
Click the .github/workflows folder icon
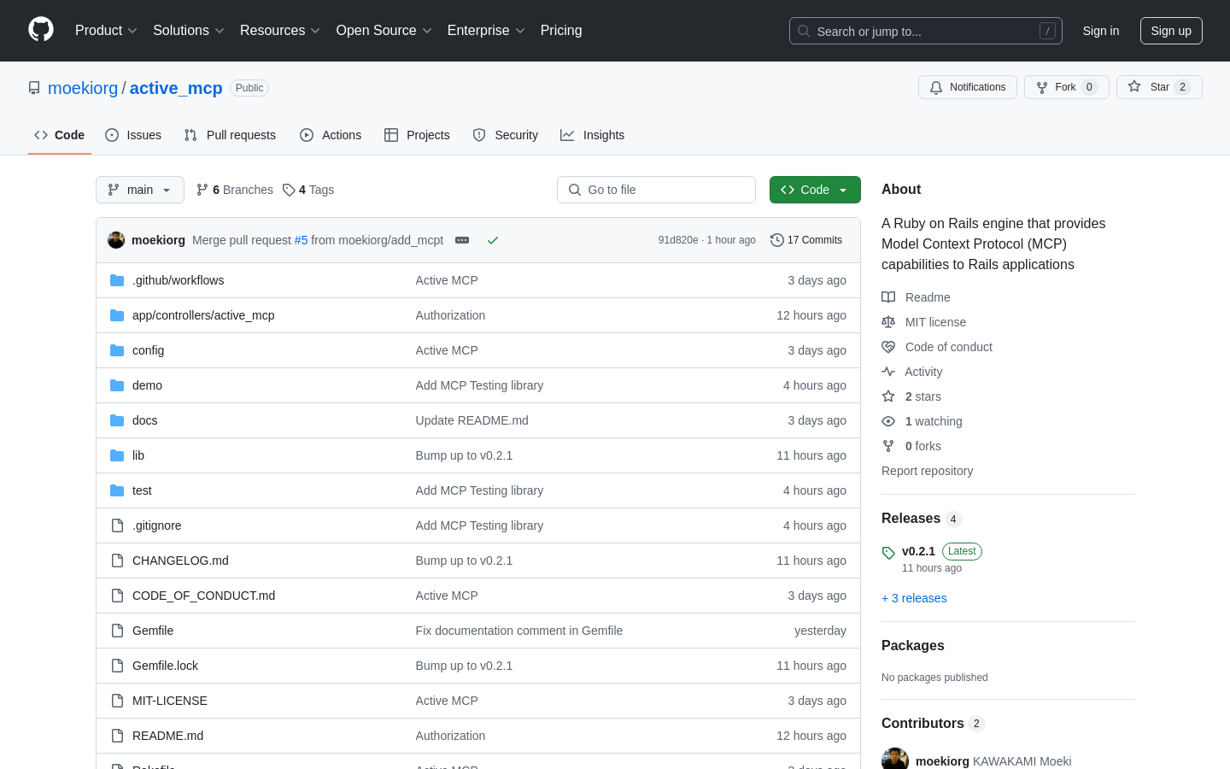[x=117, y=280]
